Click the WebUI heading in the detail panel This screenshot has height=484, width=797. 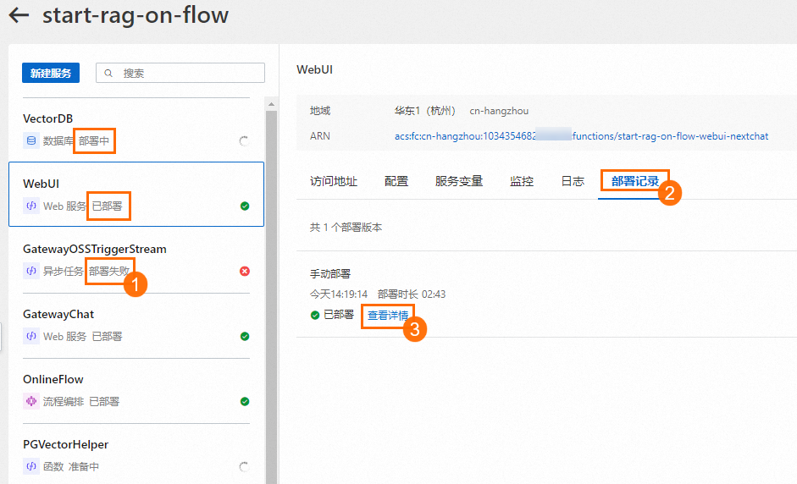pyautogui.click(x=314, y=69)
